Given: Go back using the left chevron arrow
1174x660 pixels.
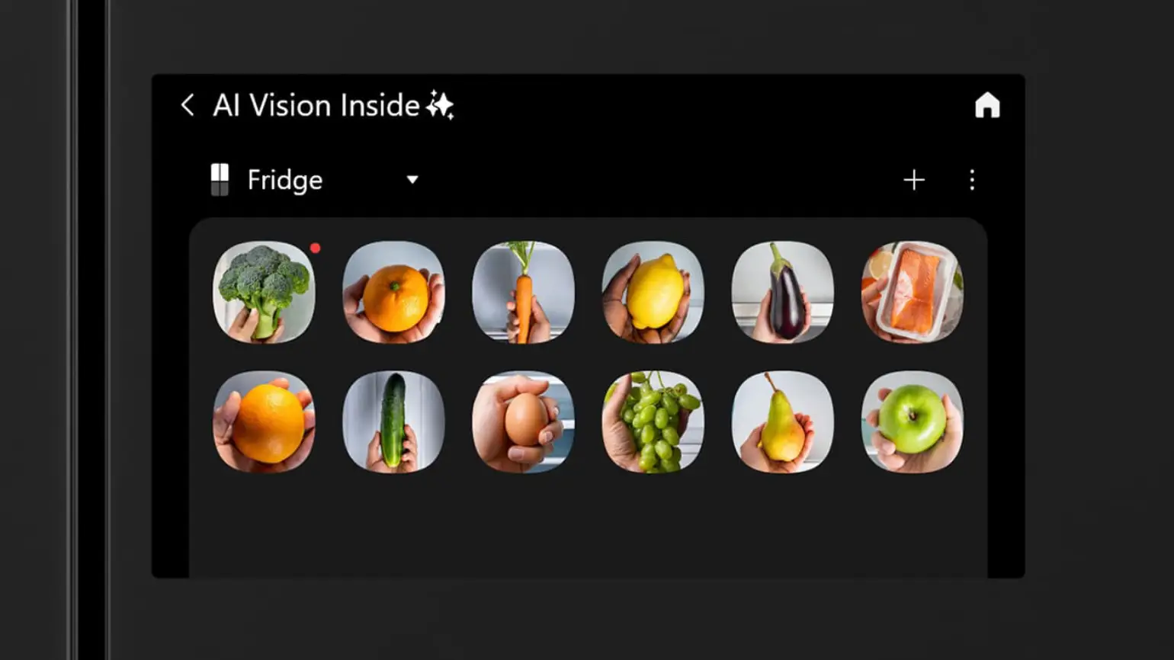Looking at the screenshot, I should (x=188, y=105).
